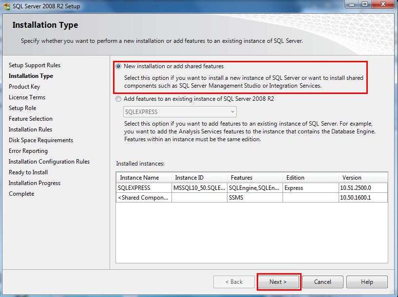398x297 pixels.
Task: Select Disk Space Requirements step in sidebar
Action: pos(41,140)
